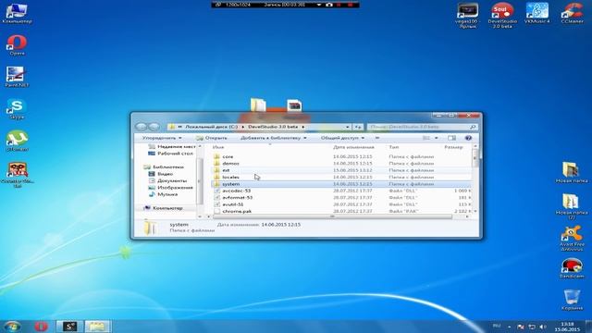592x333 pixels.
Task: Launch the Opera desktop shortcut
Action: point(17,44)
